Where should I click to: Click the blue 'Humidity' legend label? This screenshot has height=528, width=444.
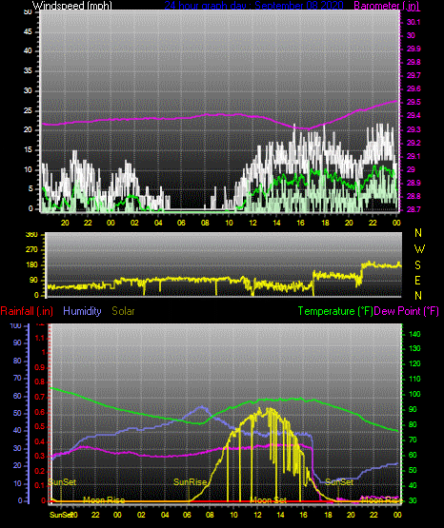tap(82, 311)
